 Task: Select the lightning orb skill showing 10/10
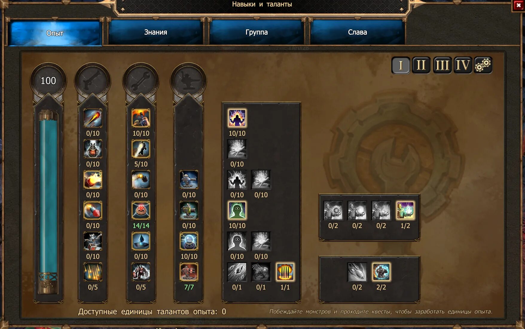pyautogui.click(x=189, y=241)
